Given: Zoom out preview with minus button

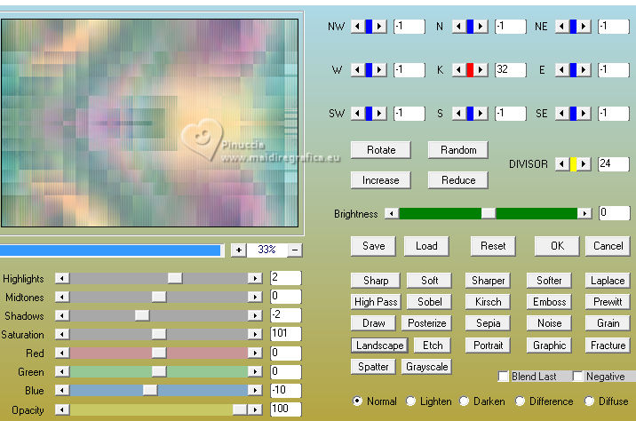Looking at the screenshot, I should pyautogui.click(x=295, y=250).
